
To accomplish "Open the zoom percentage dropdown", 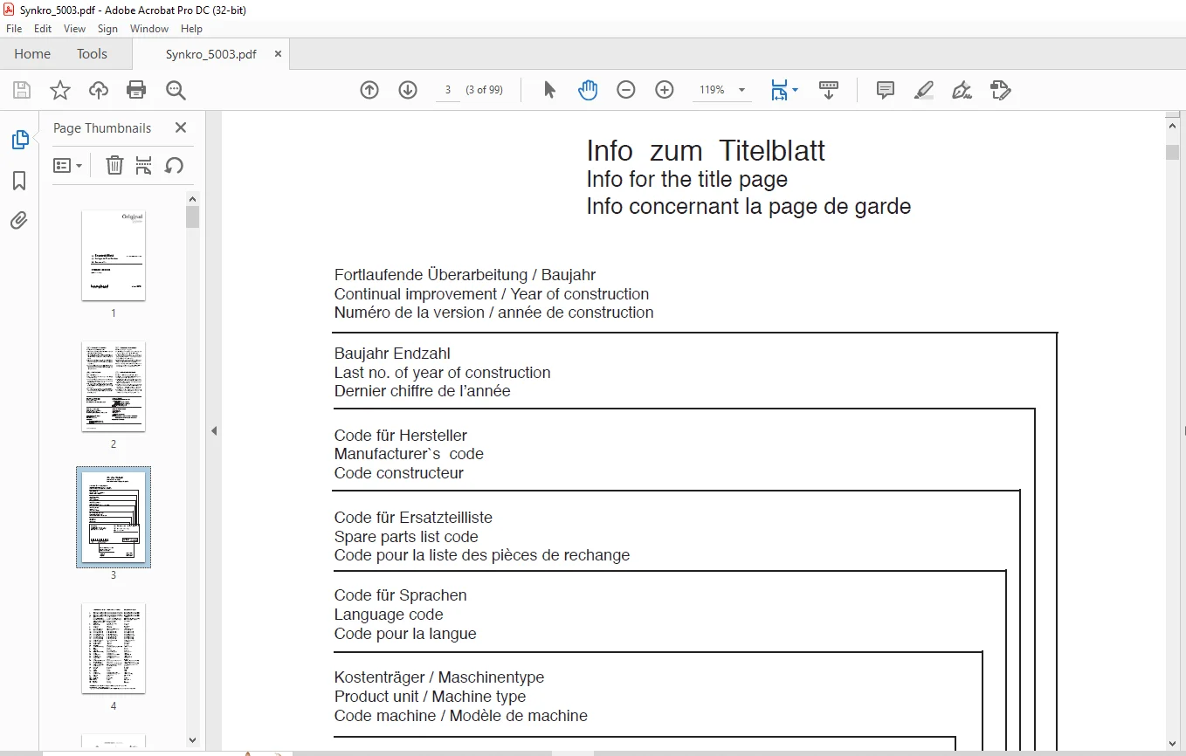I will pos(741,90).
